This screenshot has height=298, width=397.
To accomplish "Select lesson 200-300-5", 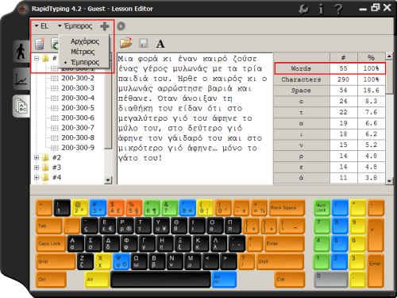I will [78, 108].
